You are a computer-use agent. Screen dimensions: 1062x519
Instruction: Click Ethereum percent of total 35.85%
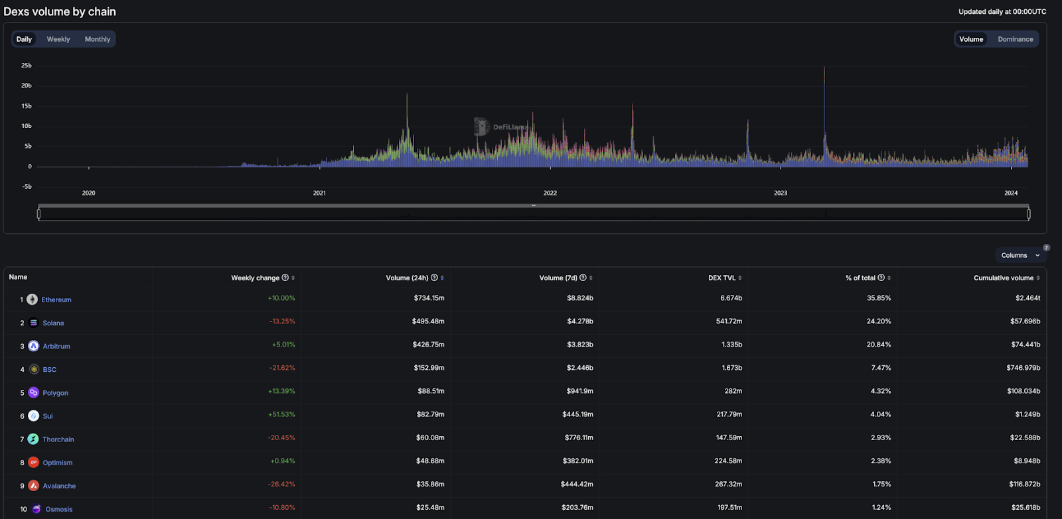coord(879,298)
